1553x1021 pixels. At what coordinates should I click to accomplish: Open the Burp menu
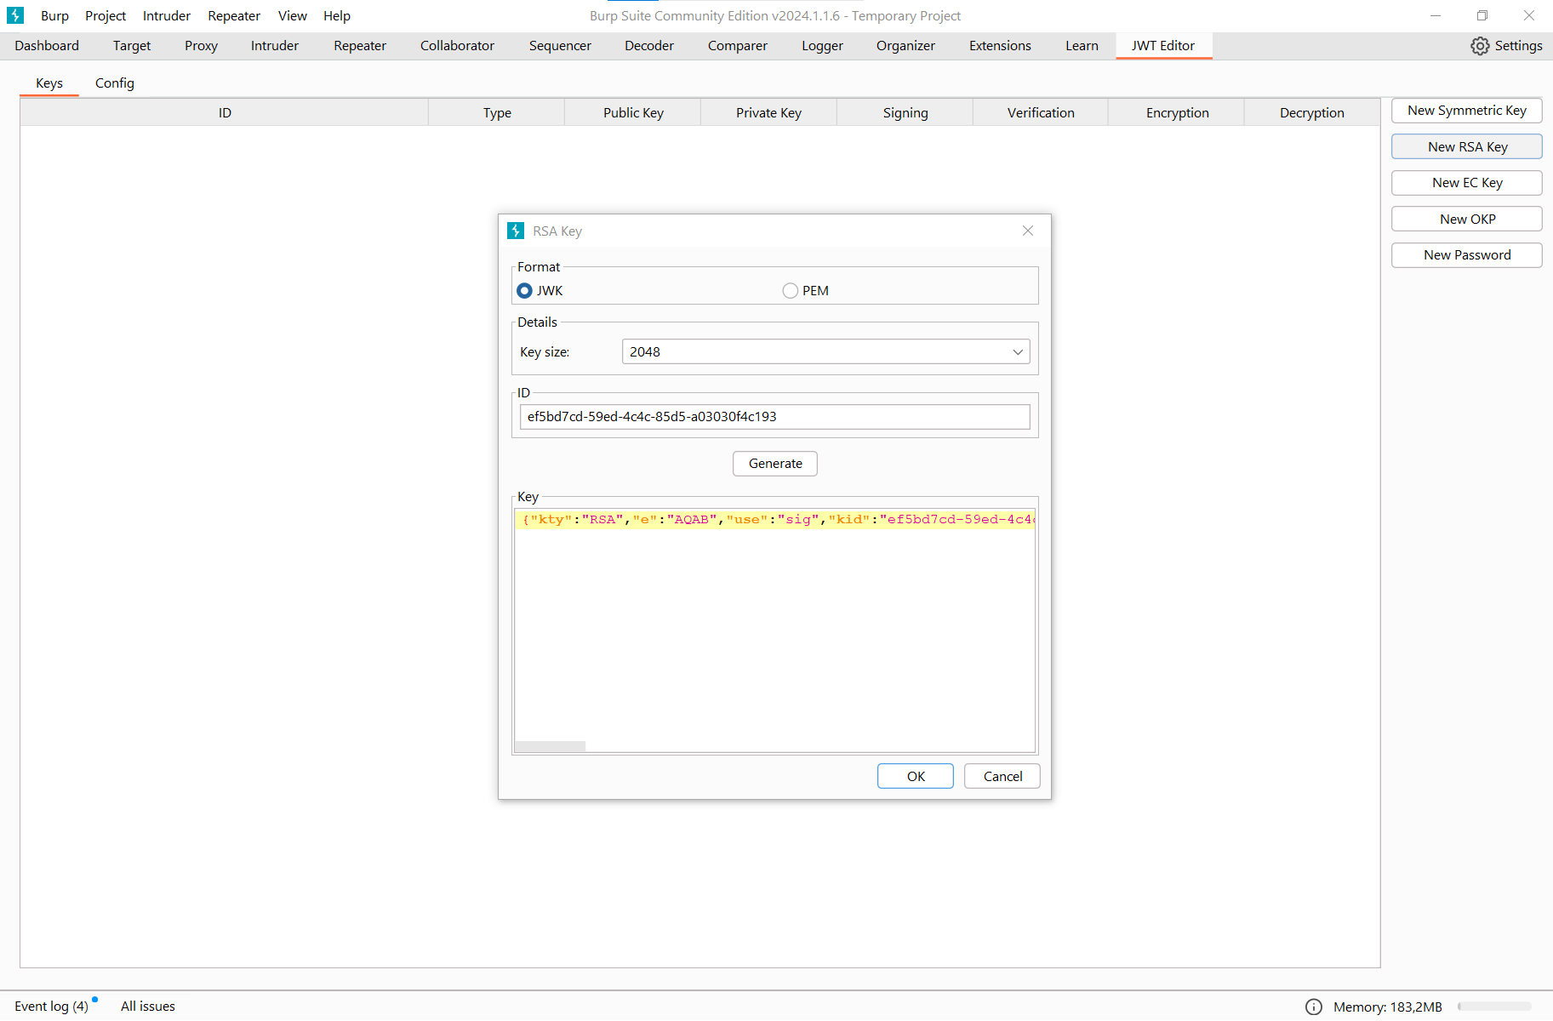54,15
